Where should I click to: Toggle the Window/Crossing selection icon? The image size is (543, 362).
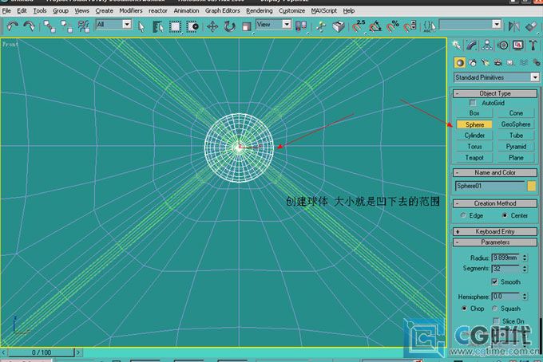tap(192, 26)
